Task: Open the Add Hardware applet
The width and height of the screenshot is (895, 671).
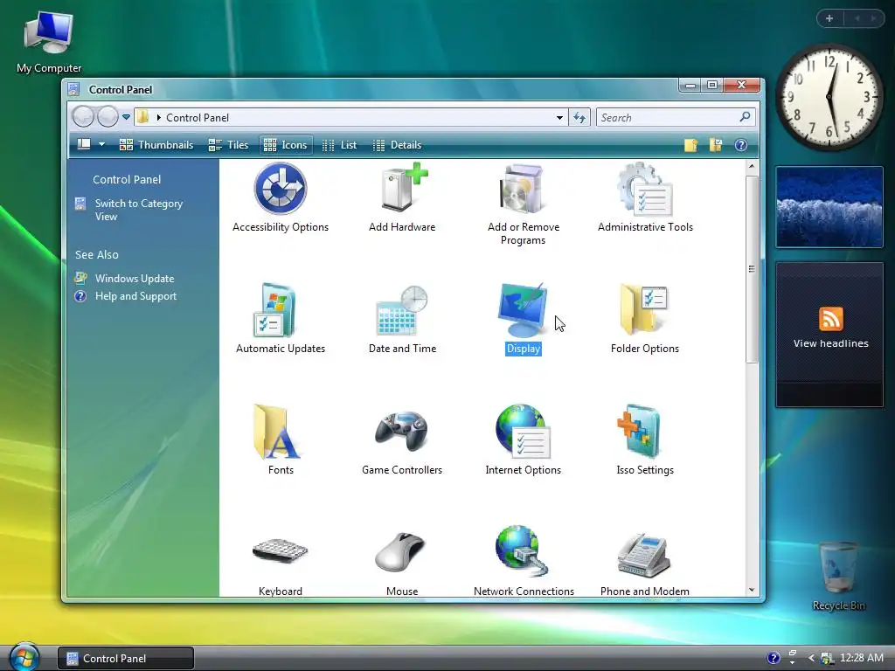Action: tap(402, 197)
